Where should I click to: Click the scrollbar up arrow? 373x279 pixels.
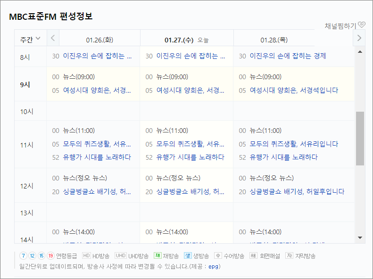(x=360, y=52)
